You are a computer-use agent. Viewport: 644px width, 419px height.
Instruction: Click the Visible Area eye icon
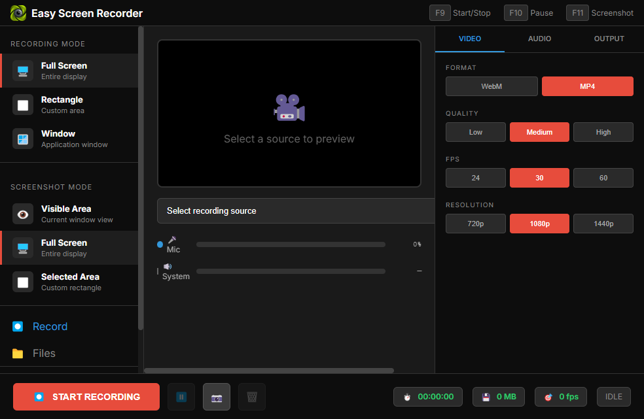point(23,214)
